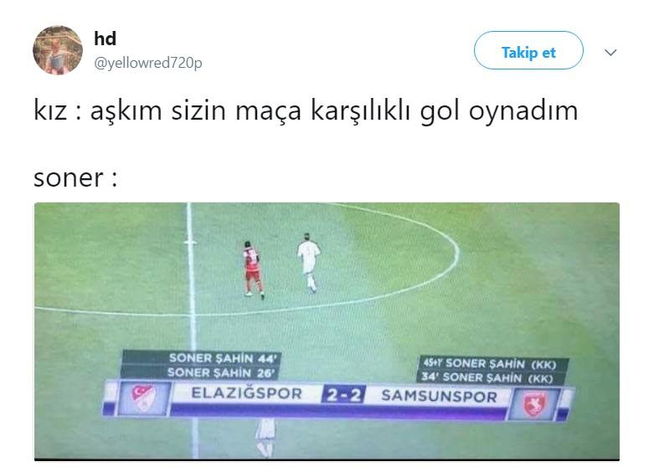
Task: Expand the tweet options chevron
Action: click(x=610, y=53)
